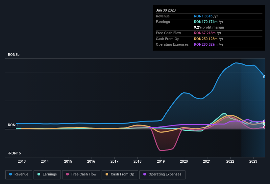Viewport: 270px width, 184px height.
Task: Click the 9.2% profit margin text
Action: pyautogui.click(x=209, y=27)
